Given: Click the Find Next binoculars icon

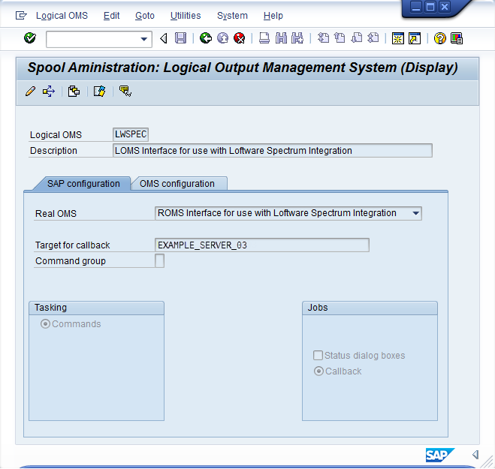Looking at the screenshot, I should click(x=297, y=38).
